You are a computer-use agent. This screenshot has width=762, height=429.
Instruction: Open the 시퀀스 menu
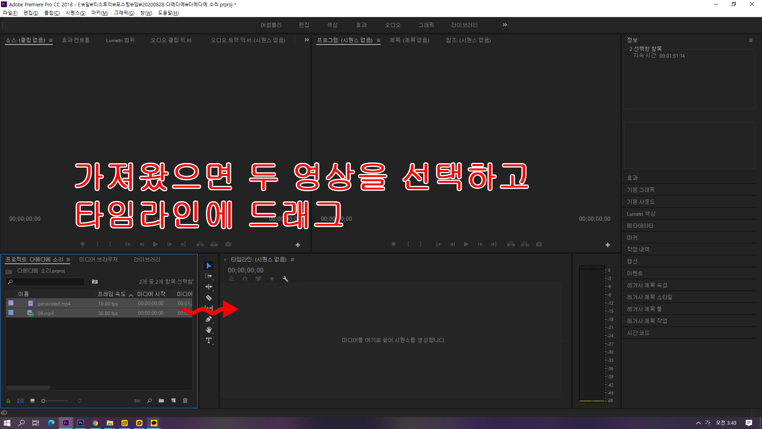click(x=75, y=13)
